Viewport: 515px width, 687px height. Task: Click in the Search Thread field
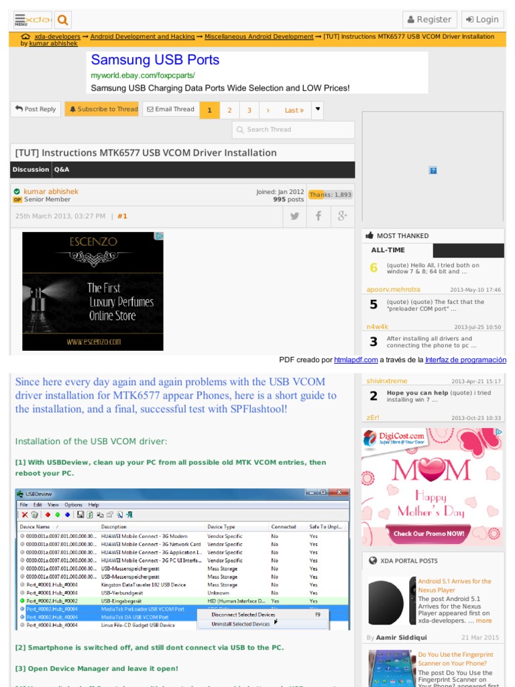(x=294, y=129)
